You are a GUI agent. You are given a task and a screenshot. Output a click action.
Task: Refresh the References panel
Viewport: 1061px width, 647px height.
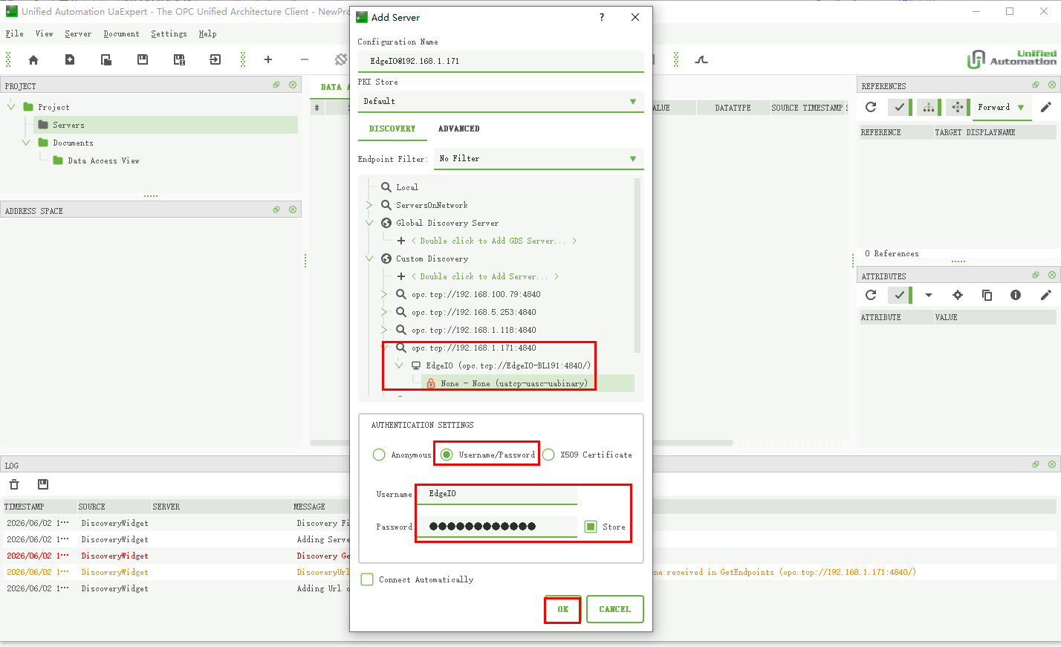click(x=871, y=108)
